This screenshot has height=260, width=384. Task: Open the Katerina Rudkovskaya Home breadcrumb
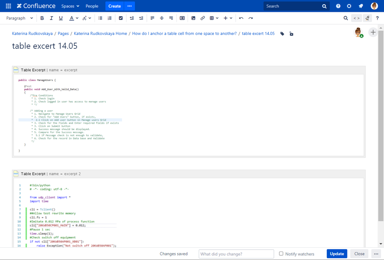[x=100, y=34]
